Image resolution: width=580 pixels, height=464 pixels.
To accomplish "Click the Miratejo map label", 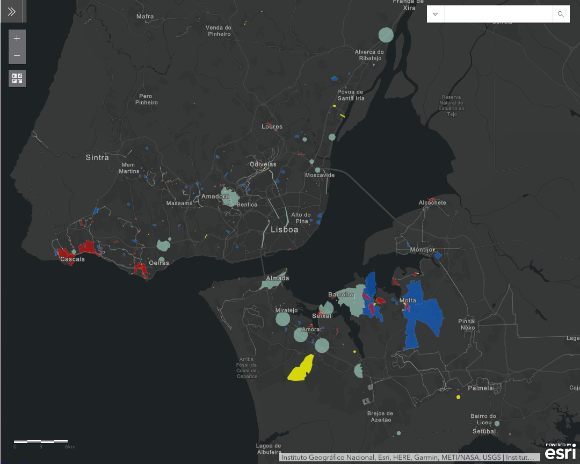I will [x=286, y=310].
